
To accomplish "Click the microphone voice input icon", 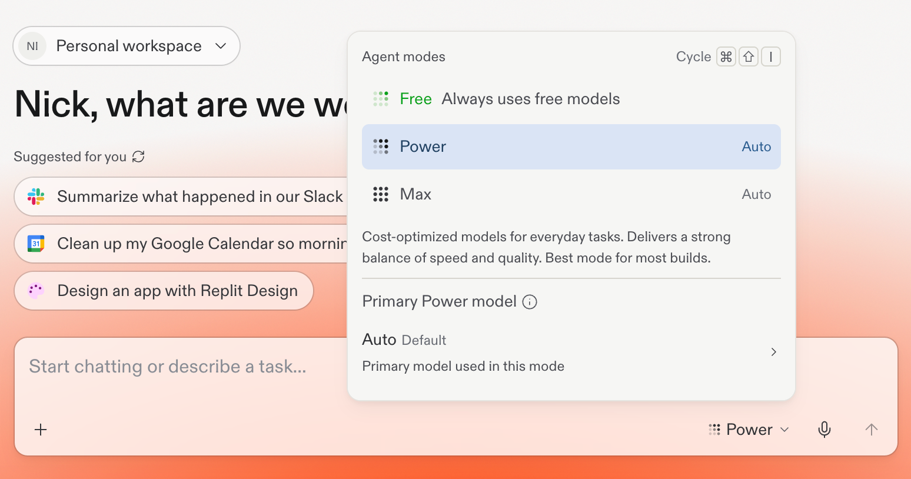I will 824,430.
